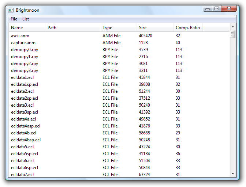
Task: Click the ECL File type of ecldata4b.ecl
Action: [110, 133]
